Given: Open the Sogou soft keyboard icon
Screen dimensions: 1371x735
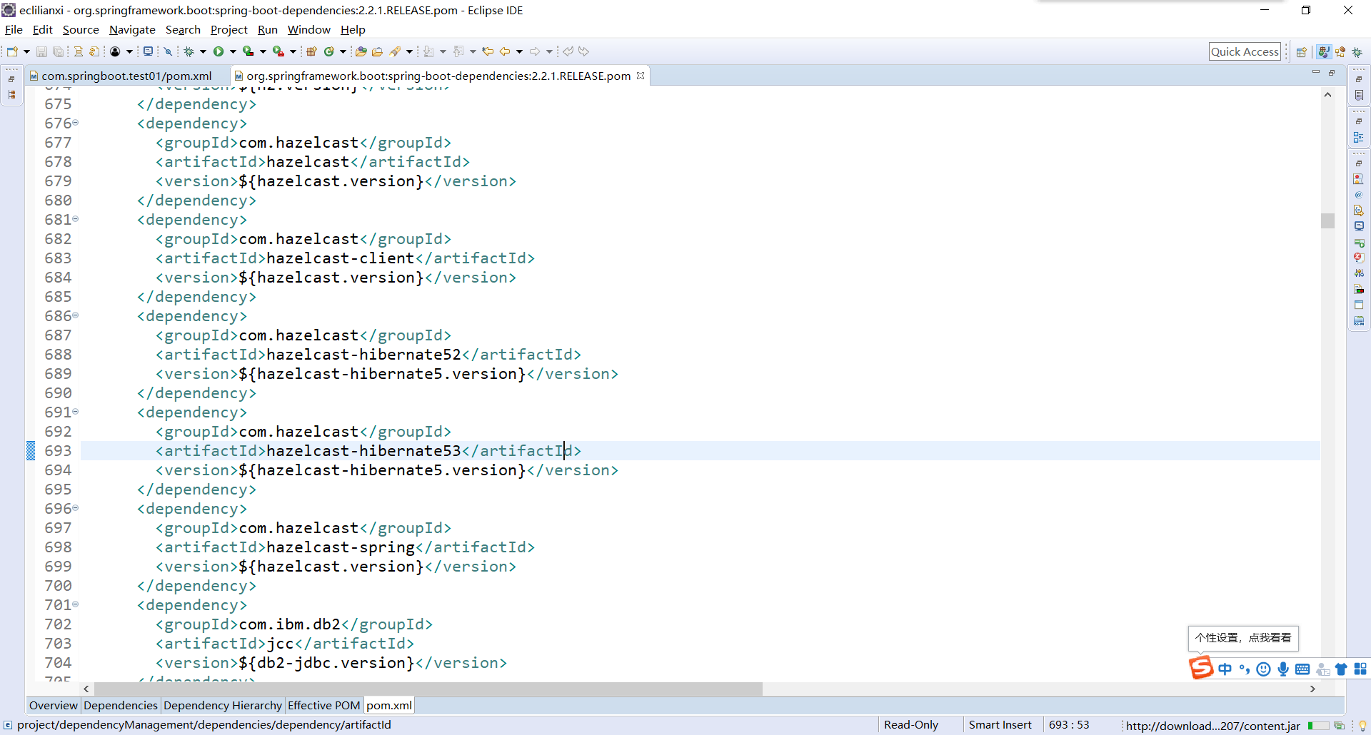Looking at the screenshot, I should [x=1302, y=669].
